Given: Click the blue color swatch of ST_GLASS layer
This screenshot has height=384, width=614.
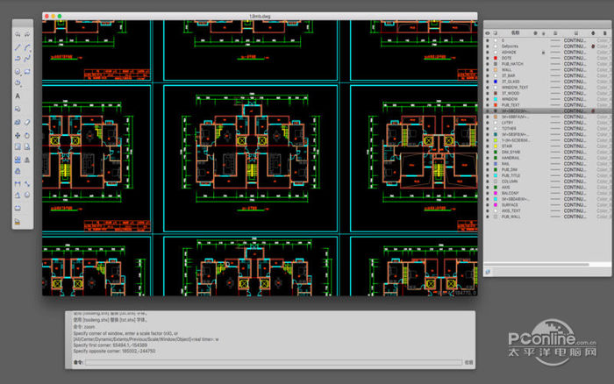Looking at the screenshot, I should (496, 82).
